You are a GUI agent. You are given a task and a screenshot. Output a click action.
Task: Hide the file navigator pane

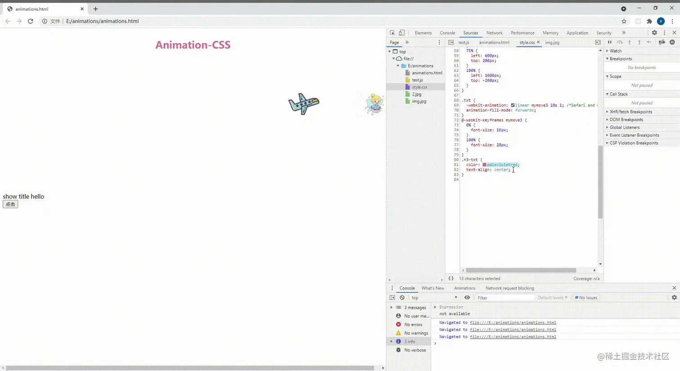coord(451,42)
